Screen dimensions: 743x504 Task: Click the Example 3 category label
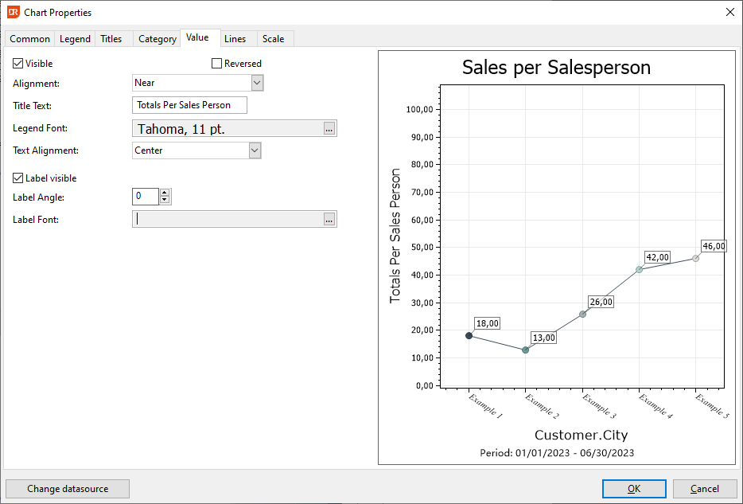(x=599, y=406)
